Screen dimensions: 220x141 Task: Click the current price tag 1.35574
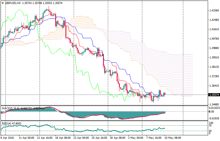[214, 95]
